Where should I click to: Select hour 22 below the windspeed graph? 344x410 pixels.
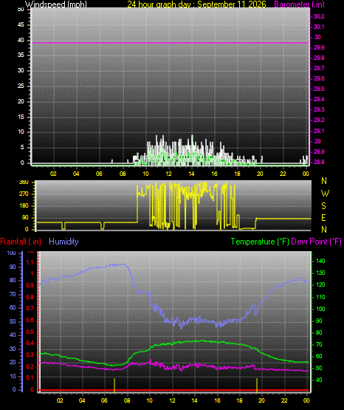[x=283, y=174]
